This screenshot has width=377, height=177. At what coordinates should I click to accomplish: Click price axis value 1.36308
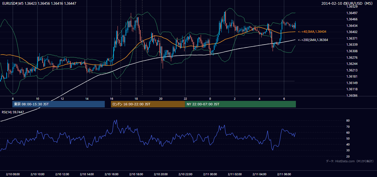[x=352, y=51]
